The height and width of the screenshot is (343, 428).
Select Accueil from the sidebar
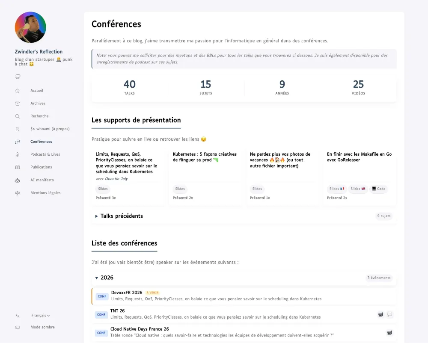pyautogui.click(x=37, y=90)
